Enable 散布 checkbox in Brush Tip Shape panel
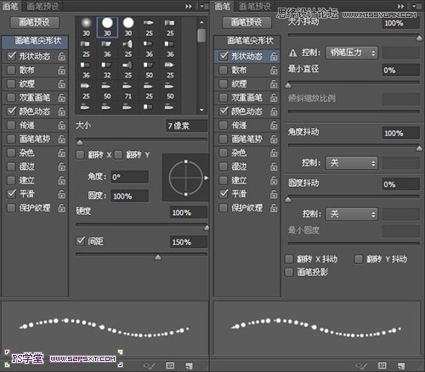This screenshot has width=425, height=372. click(11, 70)
